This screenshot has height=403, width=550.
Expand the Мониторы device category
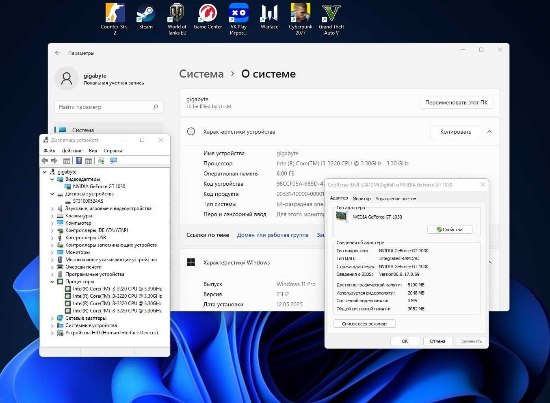[52, 252]
